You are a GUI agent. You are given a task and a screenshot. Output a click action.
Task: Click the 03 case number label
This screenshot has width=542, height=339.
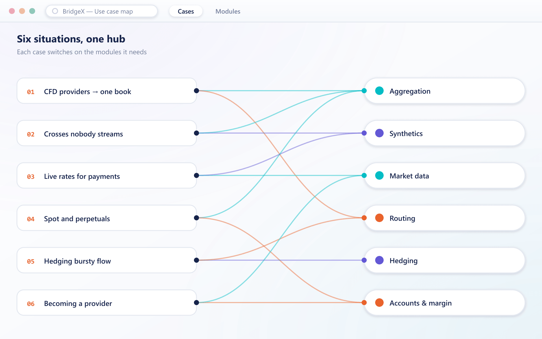(x=31, y=177)
